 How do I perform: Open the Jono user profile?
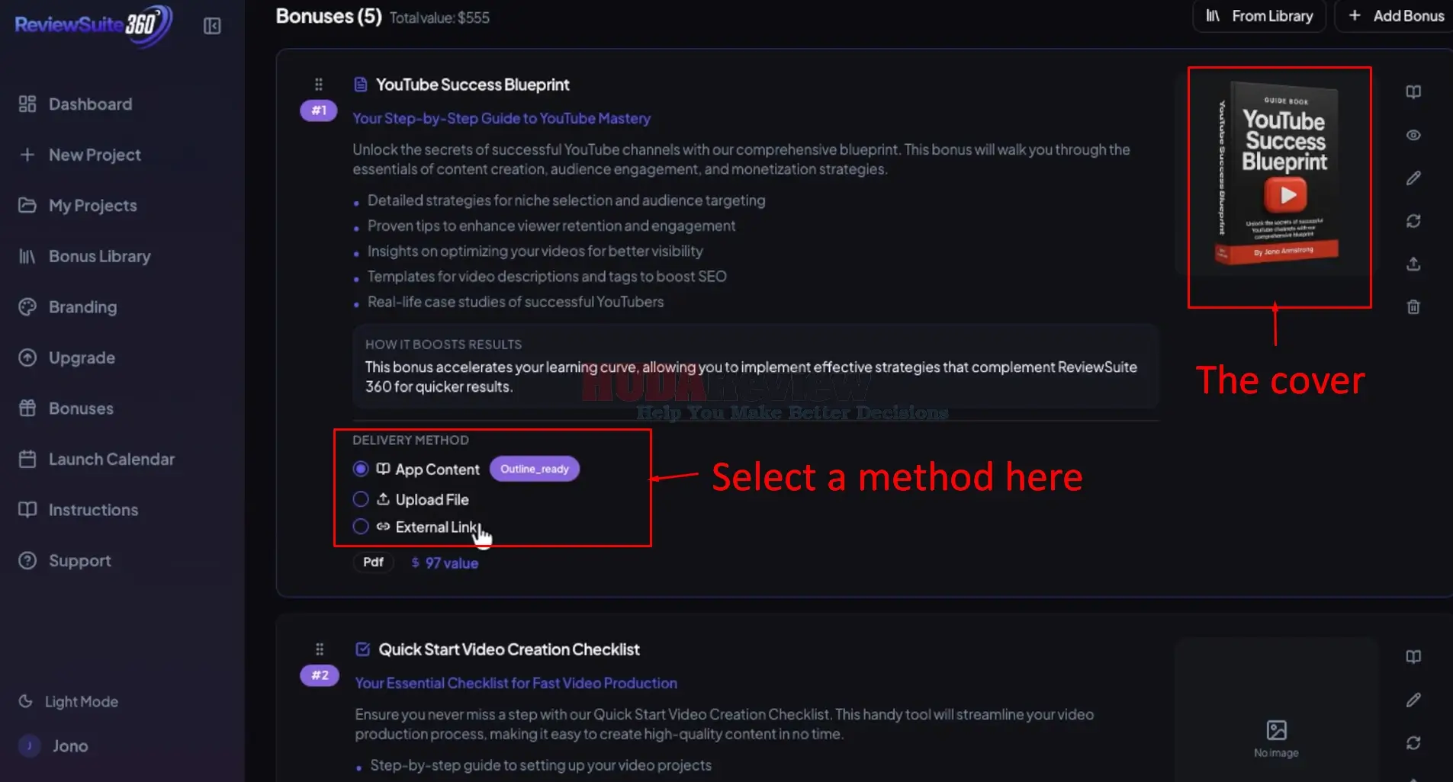69,746
